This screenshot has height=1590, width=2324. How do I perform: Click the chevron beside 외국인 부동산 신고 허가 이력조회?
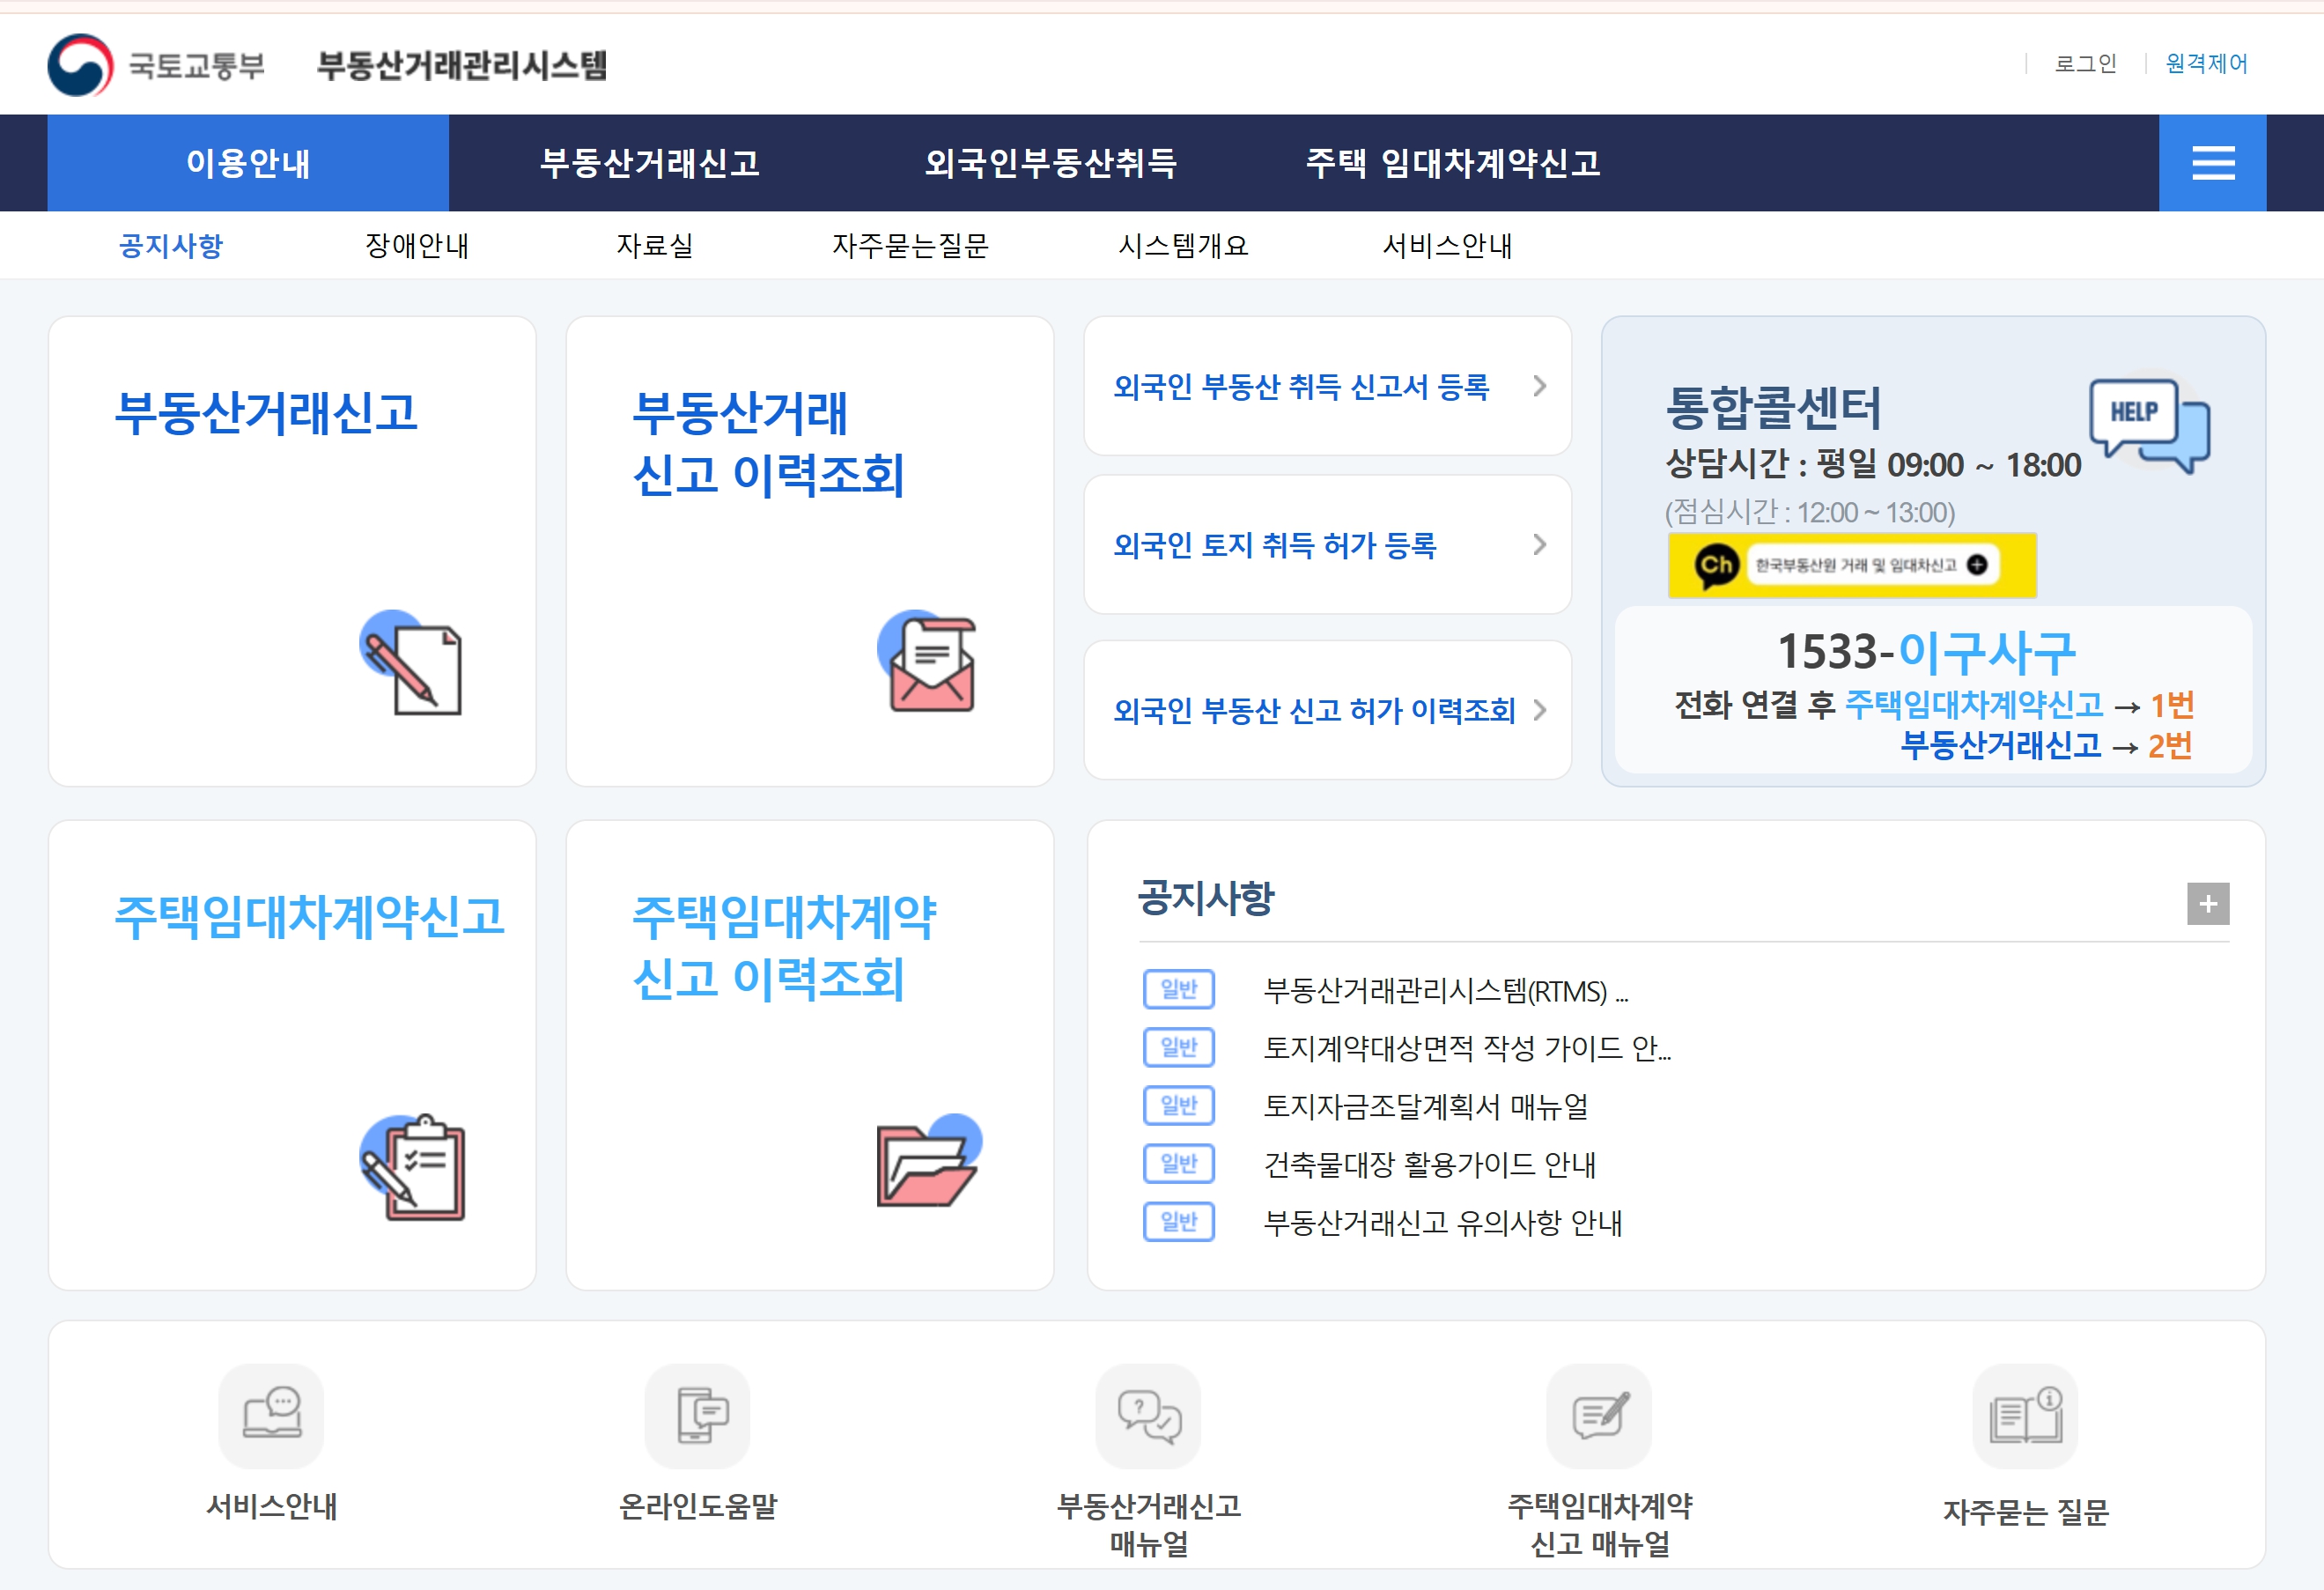(x=1540, y=710)
